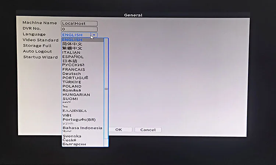Click the Cancel button
The image size is (276, 165).
click(x=148, y=130)
